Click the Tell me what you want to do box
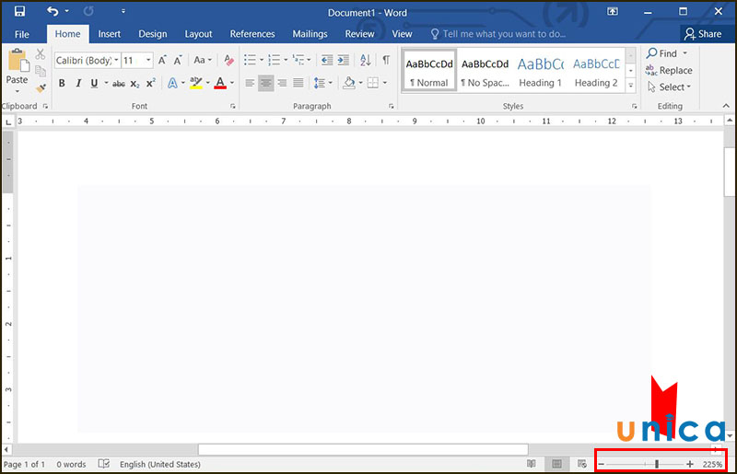737x474 pixels. tap(498, 34)
